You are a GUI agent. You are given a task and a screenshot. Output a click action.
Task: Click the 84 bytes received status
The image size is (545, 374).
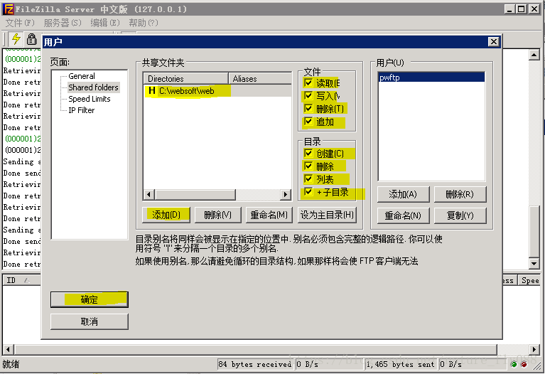[x=255, y=364]
